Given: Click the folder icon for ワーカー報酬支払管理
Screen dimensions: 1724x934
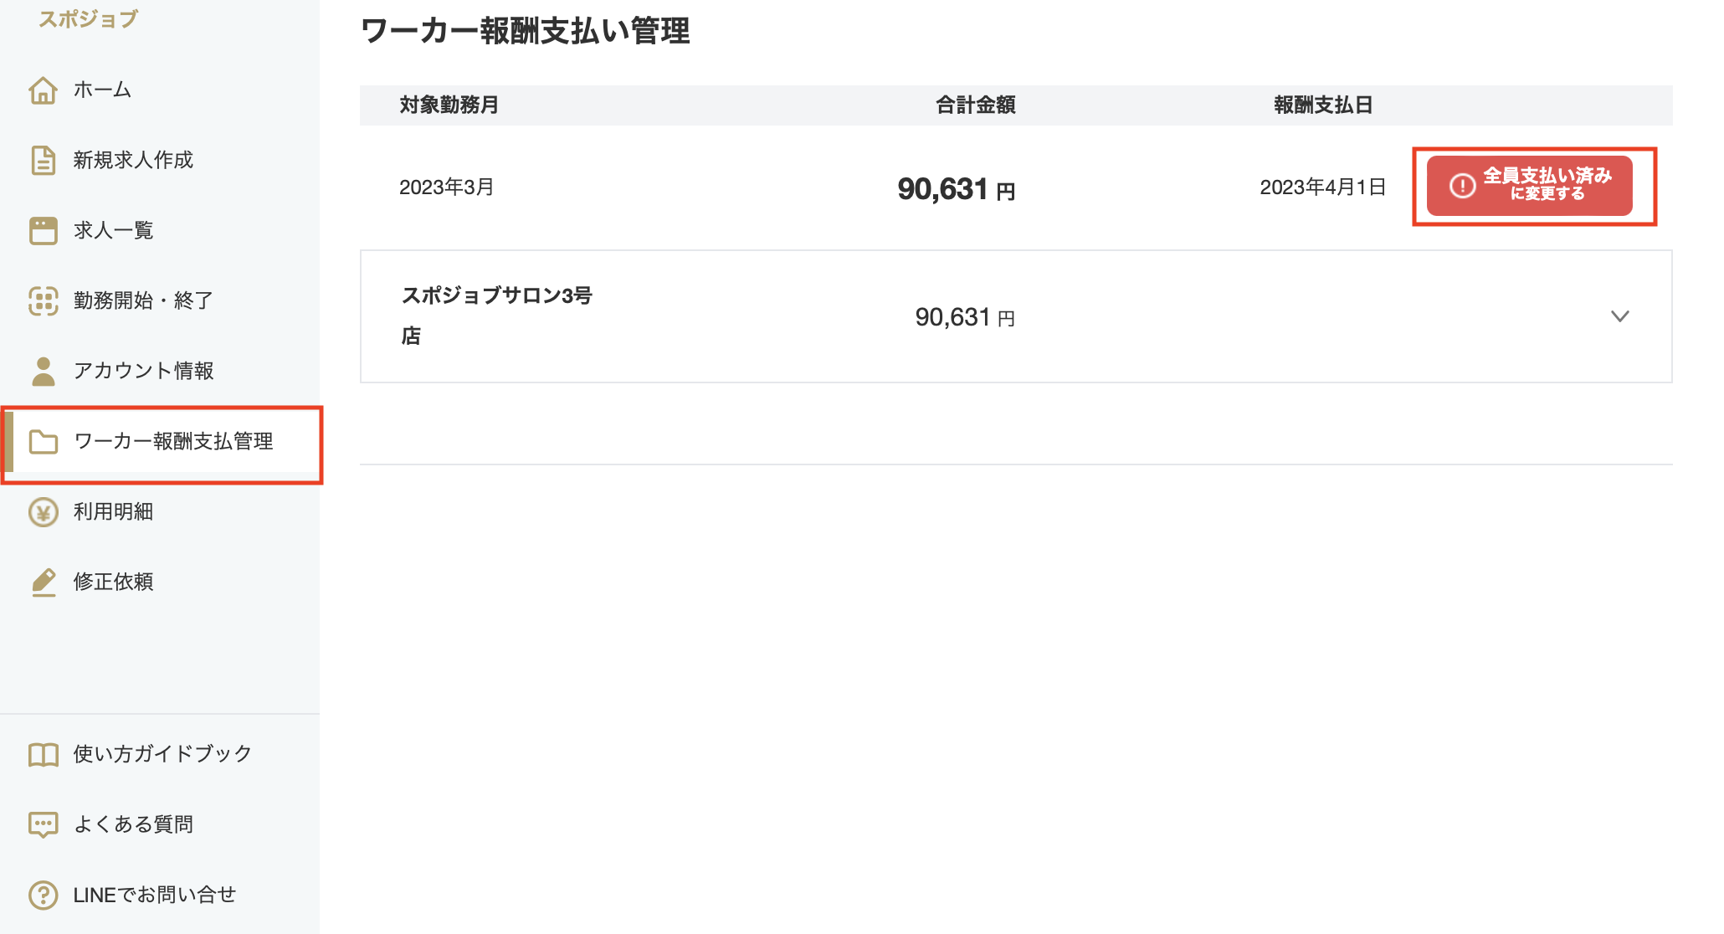Looking at the screenshot, I should (43, 441).
